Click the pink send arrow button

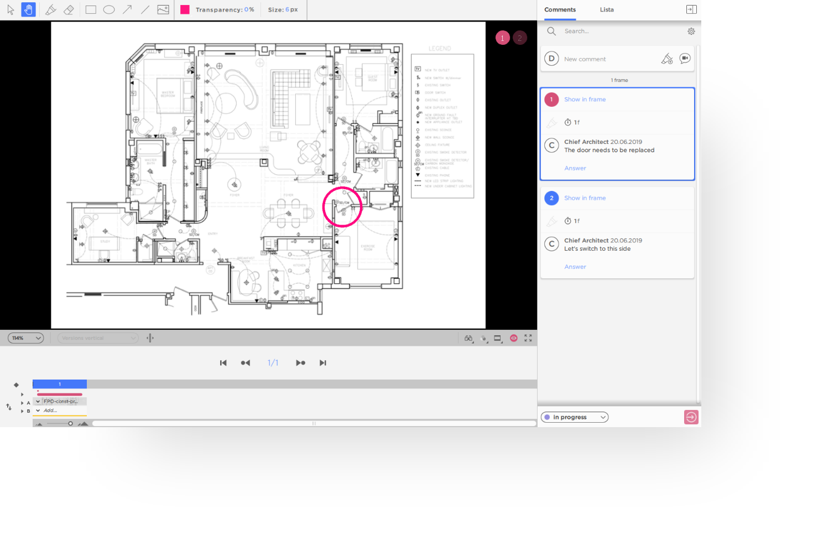pos(691,417)
